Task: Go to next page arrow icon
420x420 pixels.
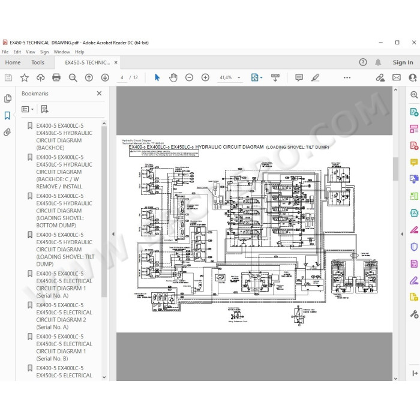Action: 105,77
